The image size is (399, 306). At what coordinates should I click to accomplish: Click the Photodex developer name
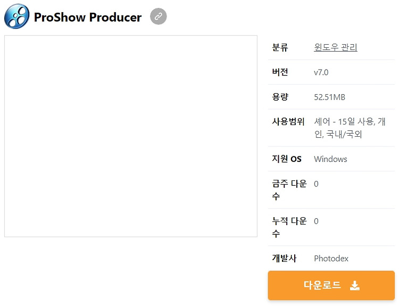click(331, 259)
